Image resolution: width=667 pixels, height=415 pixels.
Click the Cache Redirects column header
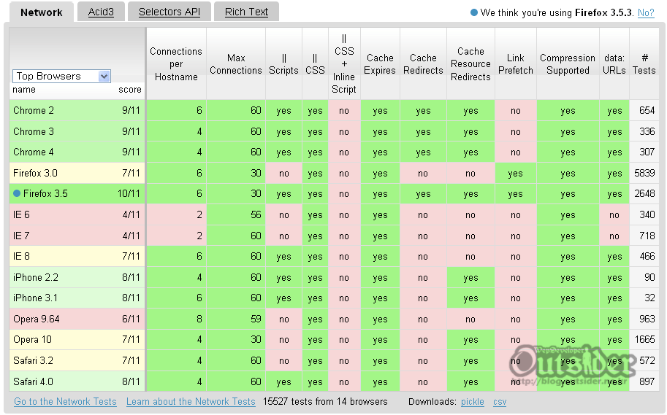[423, 64]
